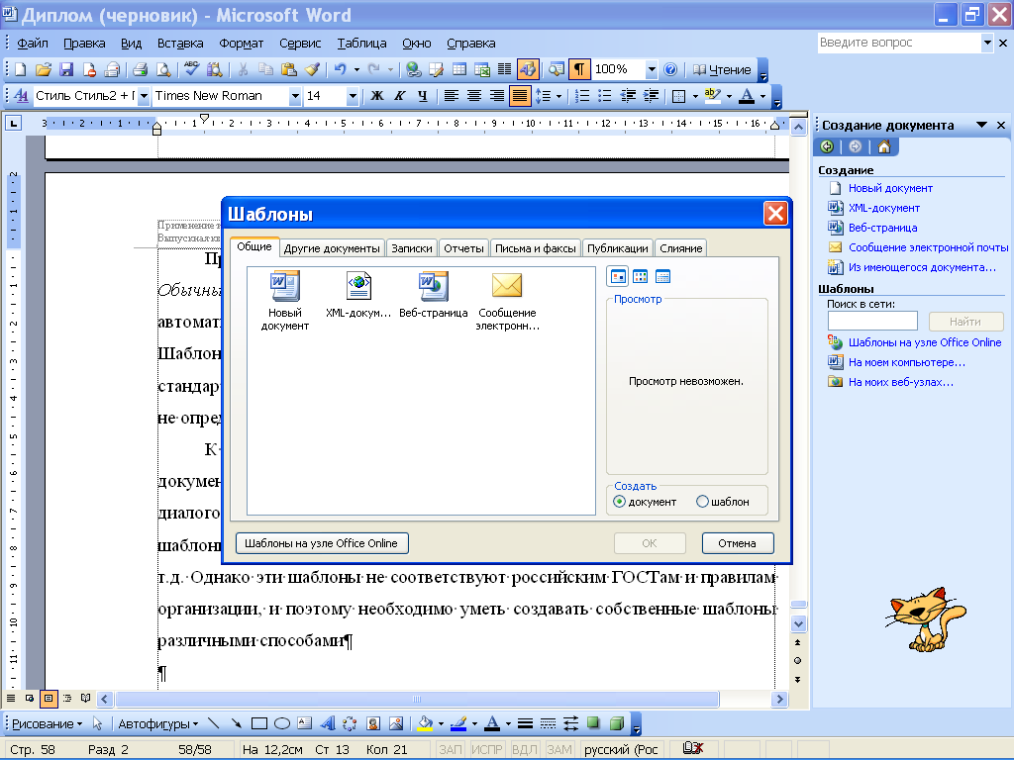
Task: Select the Format Painter brush icon
Action: [x=312, y=69]
